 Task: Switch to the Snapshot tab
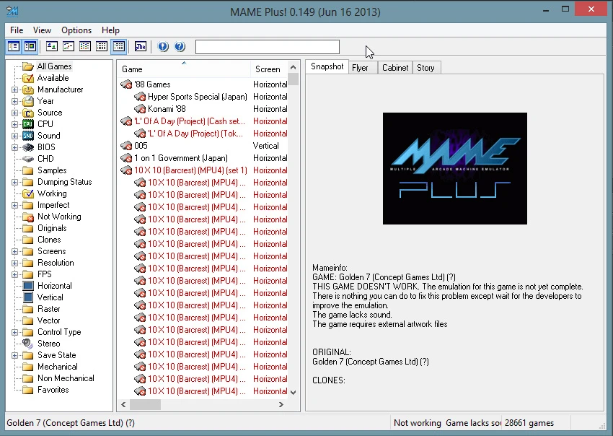pyautogui.click(x=327, y=66)
